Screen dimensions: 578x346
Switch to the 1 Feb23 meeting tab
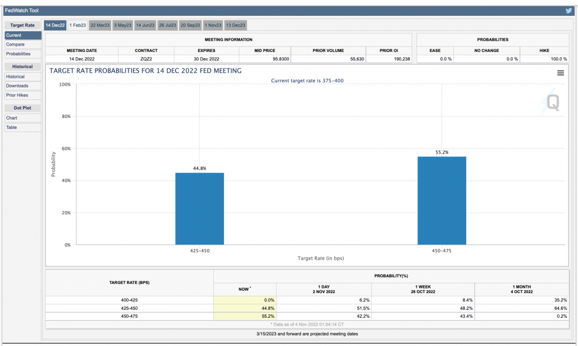click(78, 25)
